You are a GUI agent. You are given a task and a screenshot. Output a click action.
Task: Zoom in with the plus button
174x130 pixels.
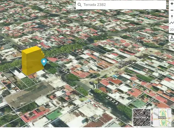coord(172,4)
